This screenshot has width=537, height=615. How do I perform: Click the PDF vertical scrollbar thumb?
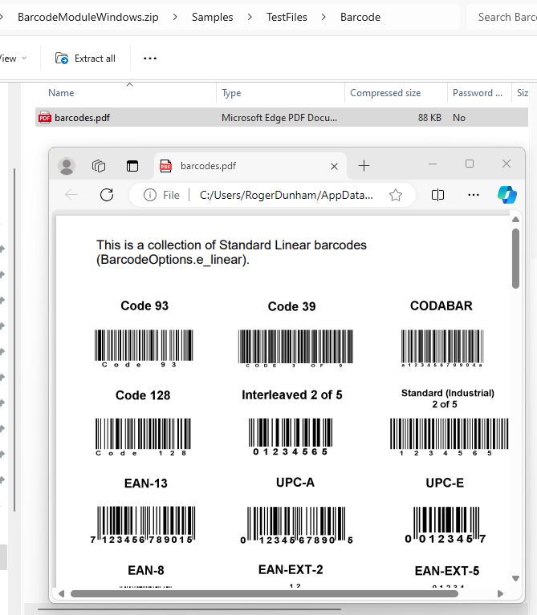pos(515,258)
